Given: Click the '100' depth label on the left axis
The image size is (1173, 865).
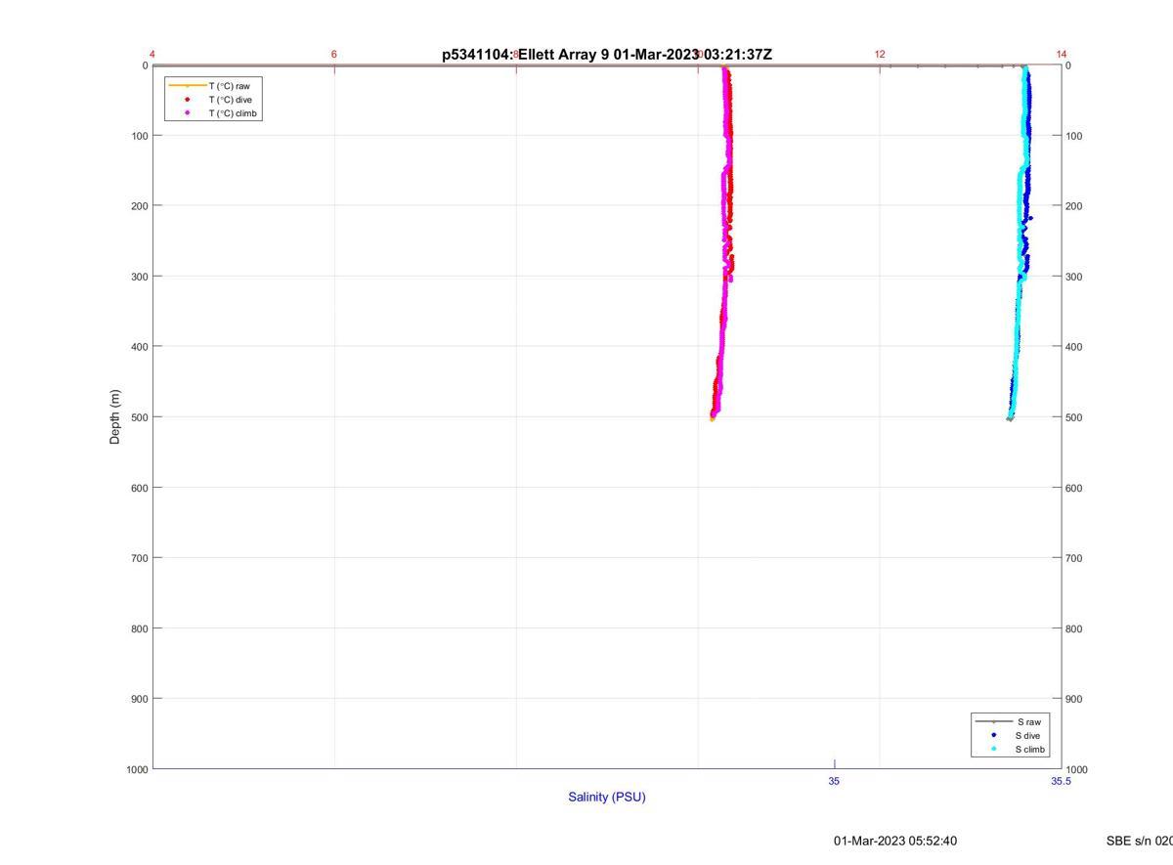Looking at the screenshot, I should [x=140, y=136].
